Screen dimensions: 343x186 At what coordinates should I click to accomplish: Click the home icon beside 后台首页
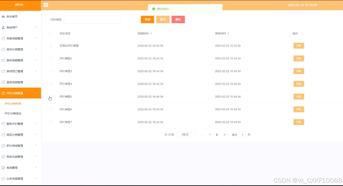(3, 17)
